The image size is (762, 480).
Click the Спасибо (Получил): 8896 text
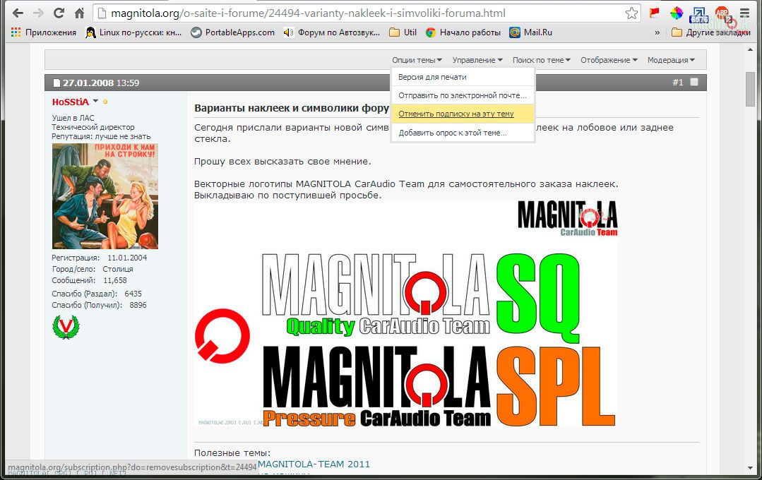tap(99, 305)
